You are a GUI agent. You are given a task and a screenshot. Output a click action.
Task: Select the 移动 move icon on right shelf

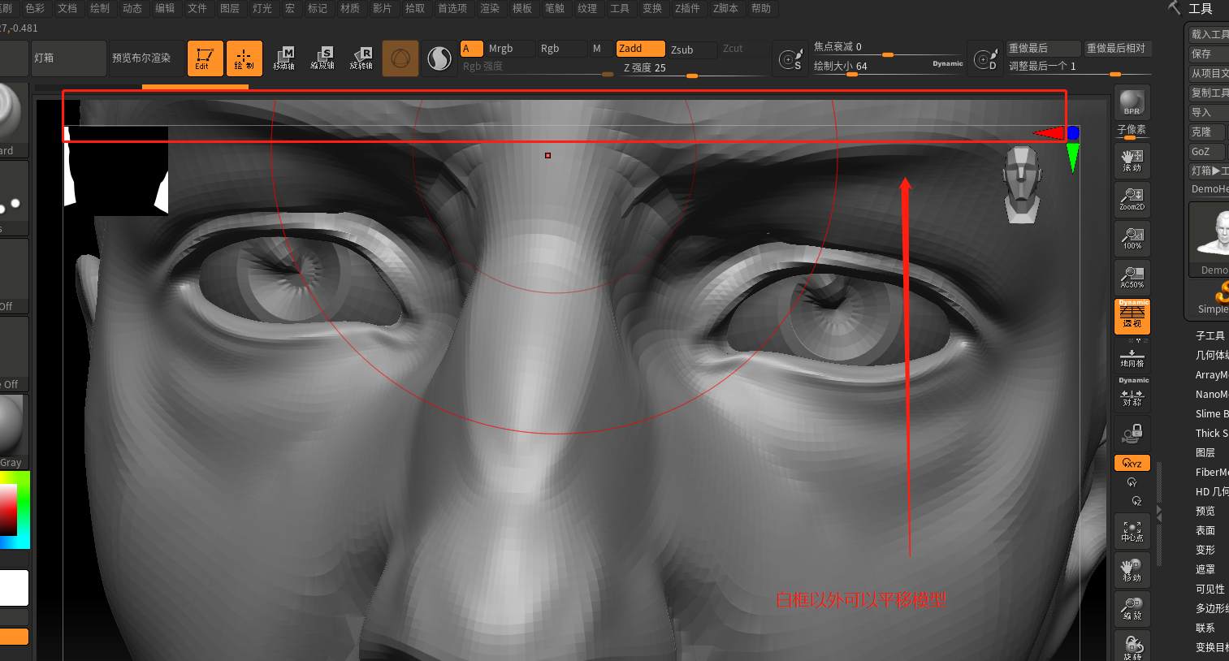[1132, 568]
